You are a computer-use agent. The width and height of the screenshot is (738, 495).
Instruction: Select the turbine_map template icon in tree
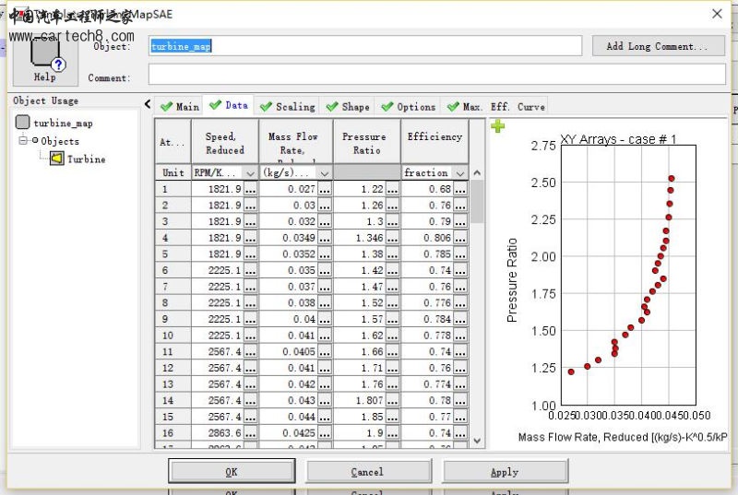click(x=22, y=123)
